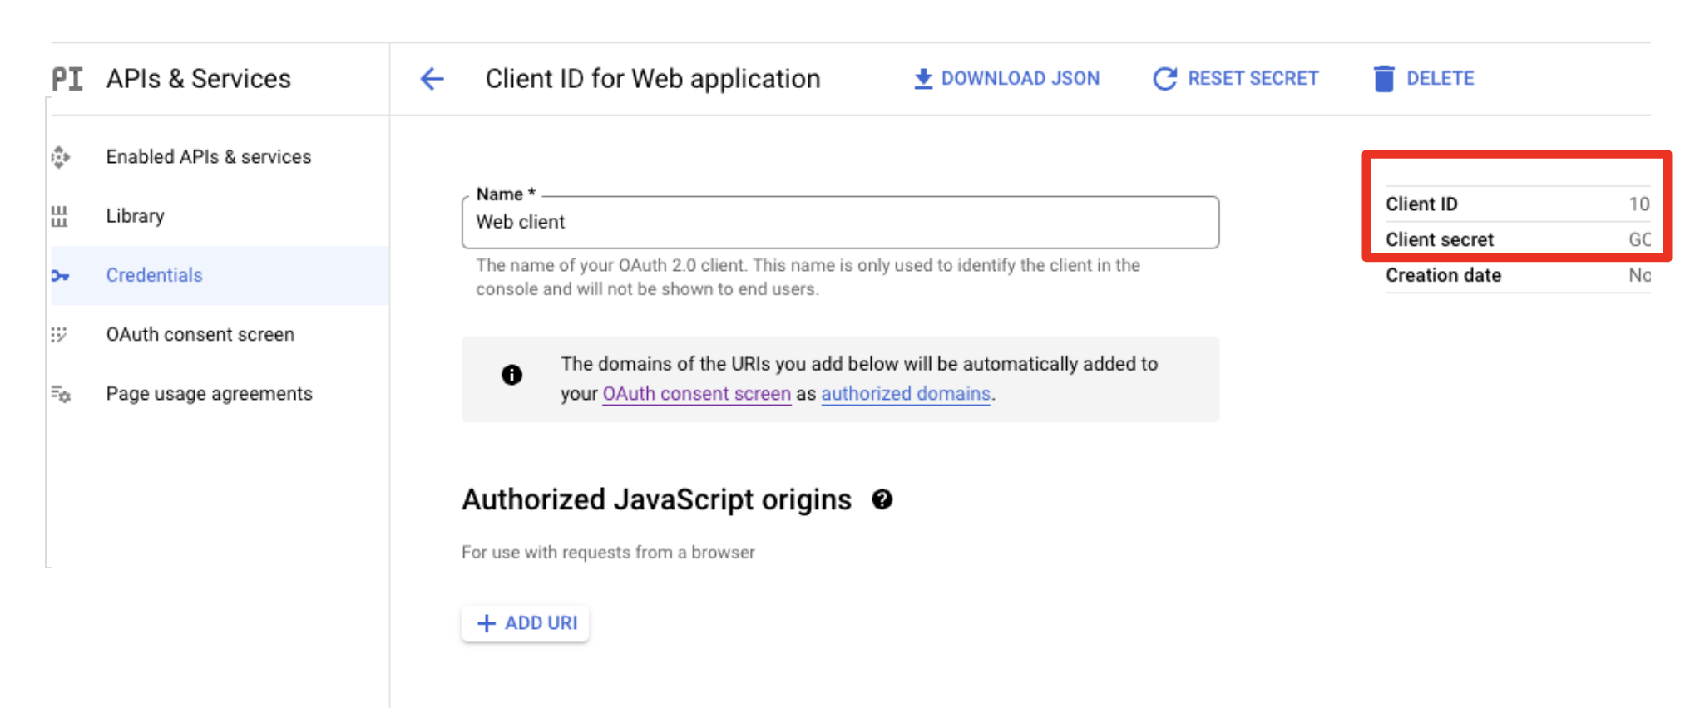Select OAuth consent screen menu item
The height and width of the screenshot is (708, 1700).
[200, 335]
